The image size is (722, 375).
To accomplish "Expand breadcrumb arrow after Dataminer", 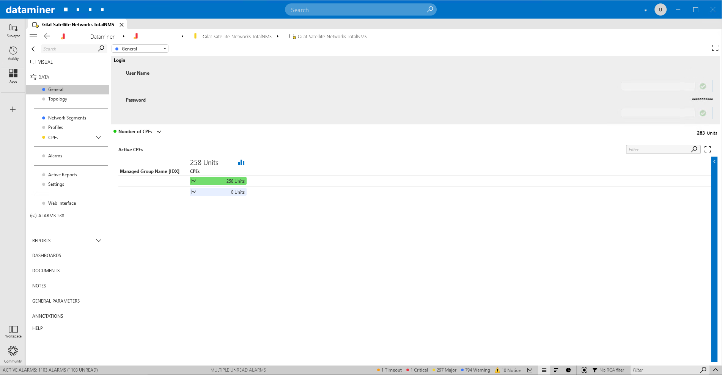I will click(123, 36).
